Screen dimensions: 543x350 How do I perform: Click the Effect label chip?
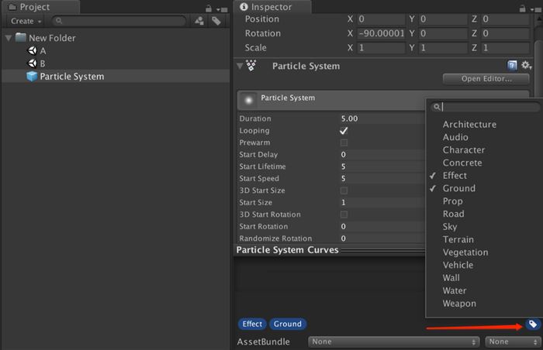[x=252, y=324]
